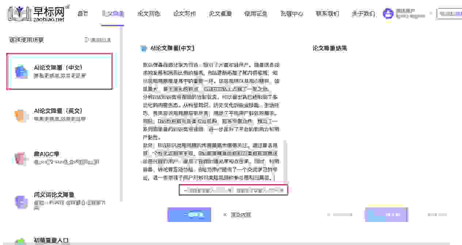This screenshot has height=245, width=462.
Task: Open the 初稿查重入口 entry
Action: [51, 240]
